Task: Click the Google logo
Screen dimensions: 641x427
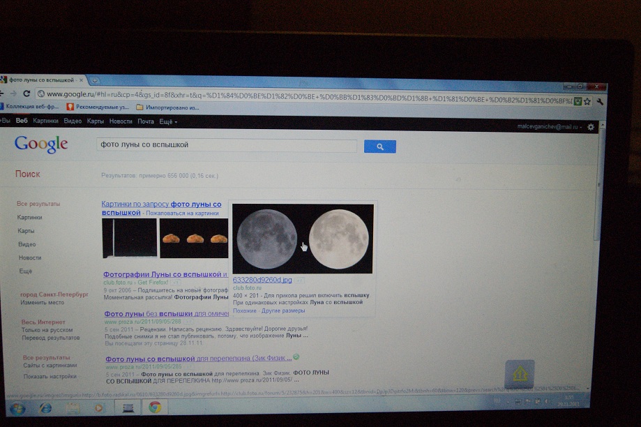Action: 41,144
